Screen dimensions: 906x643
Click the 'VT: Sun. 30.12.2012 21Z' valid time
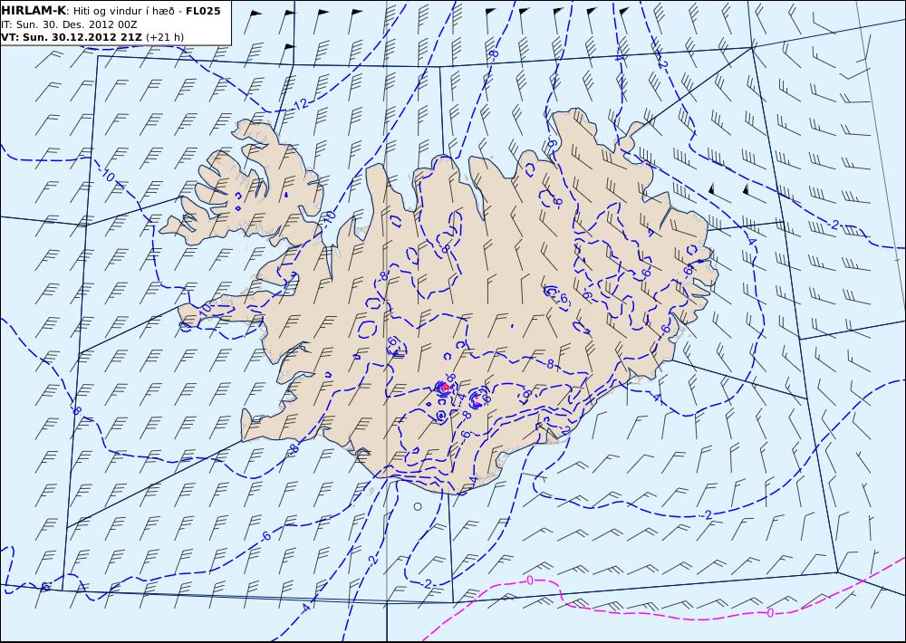(72, 37)
